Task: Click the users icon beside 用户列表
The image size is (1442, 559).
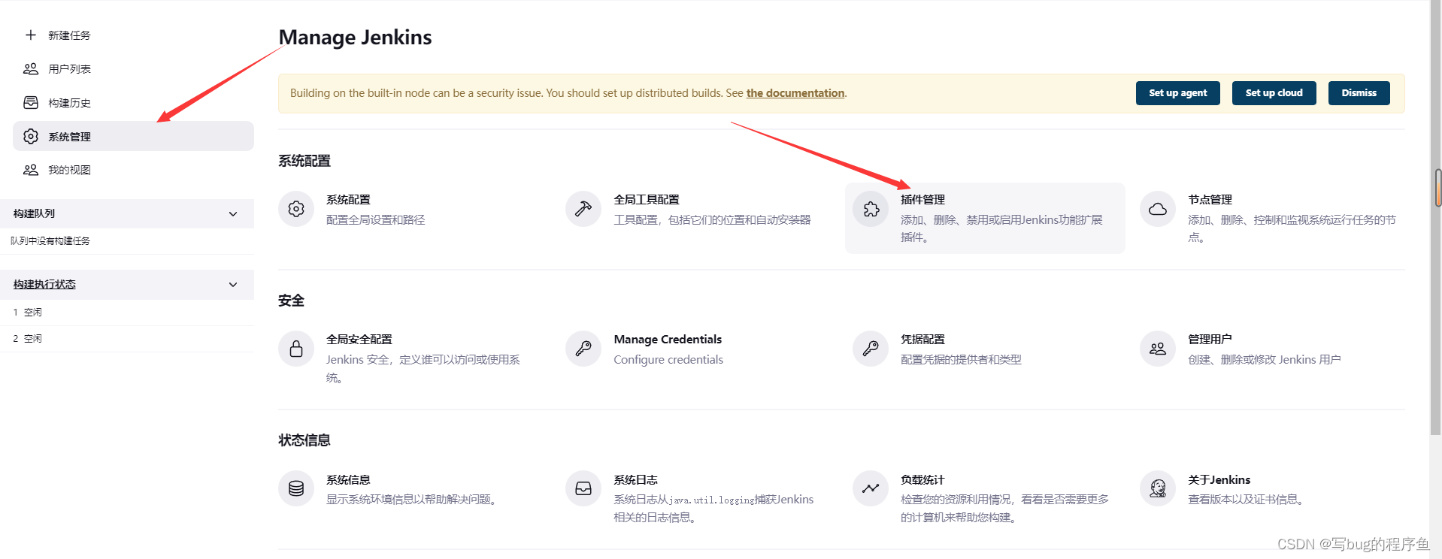Action: [31, 68]
